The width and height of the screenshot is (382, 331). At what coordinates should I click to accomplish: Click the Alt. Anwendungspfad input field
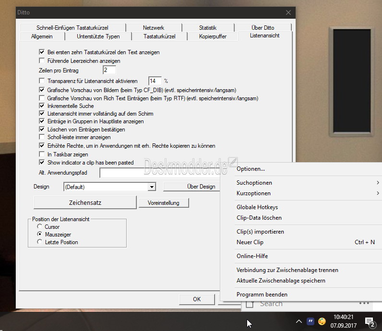click(x=160, y=173)
